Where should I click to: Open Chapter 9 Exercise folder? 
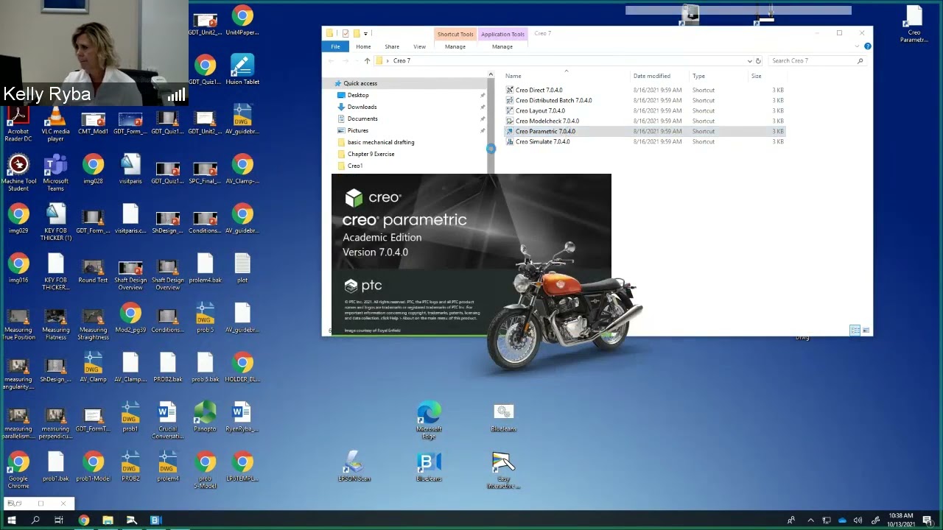click(x=371, y=154)
